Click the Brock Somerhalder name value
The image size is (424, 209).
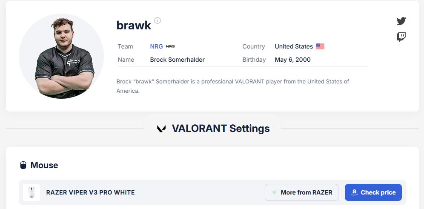(177, 60)
